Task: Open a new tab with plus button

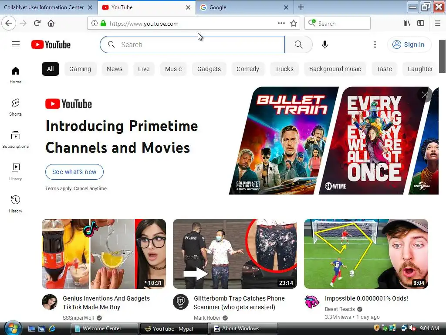Action: pyautogui.click(x=301, y=7)
